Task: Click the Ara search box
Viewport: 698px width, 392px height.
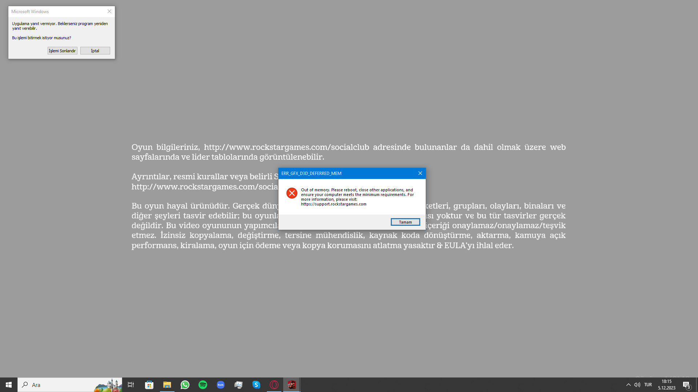Action: pyautogui.click(x=69, y=385)
